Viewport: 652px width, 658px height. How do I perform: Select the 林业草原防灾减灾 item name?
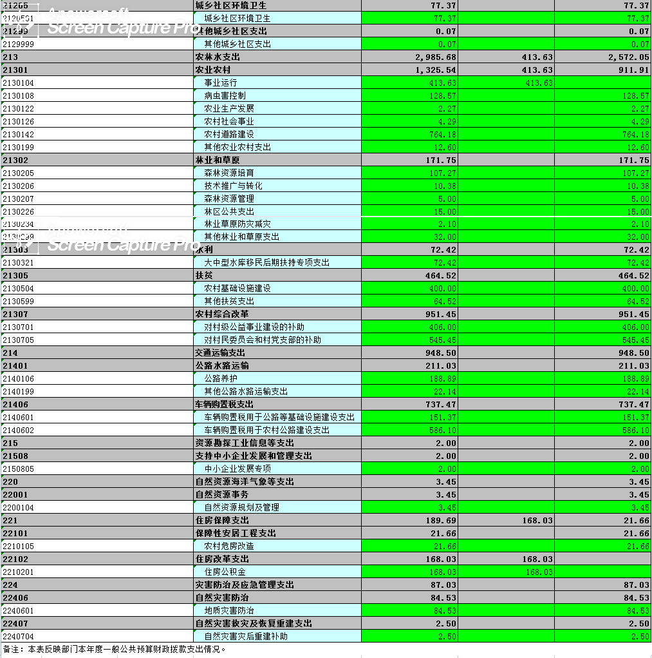click(x=277, y=224)
